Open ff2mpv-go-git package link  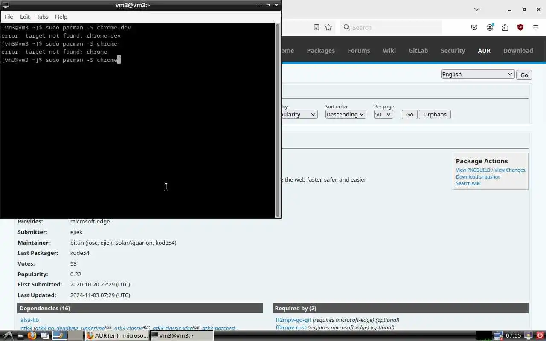click(x=293, y=320)
